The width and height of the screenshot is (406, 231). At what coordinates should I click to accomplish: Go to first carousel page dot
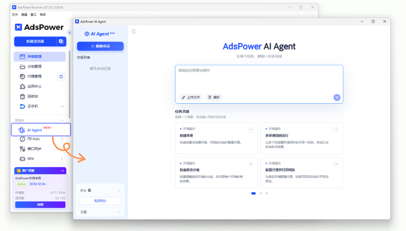[x=254, y=193]
